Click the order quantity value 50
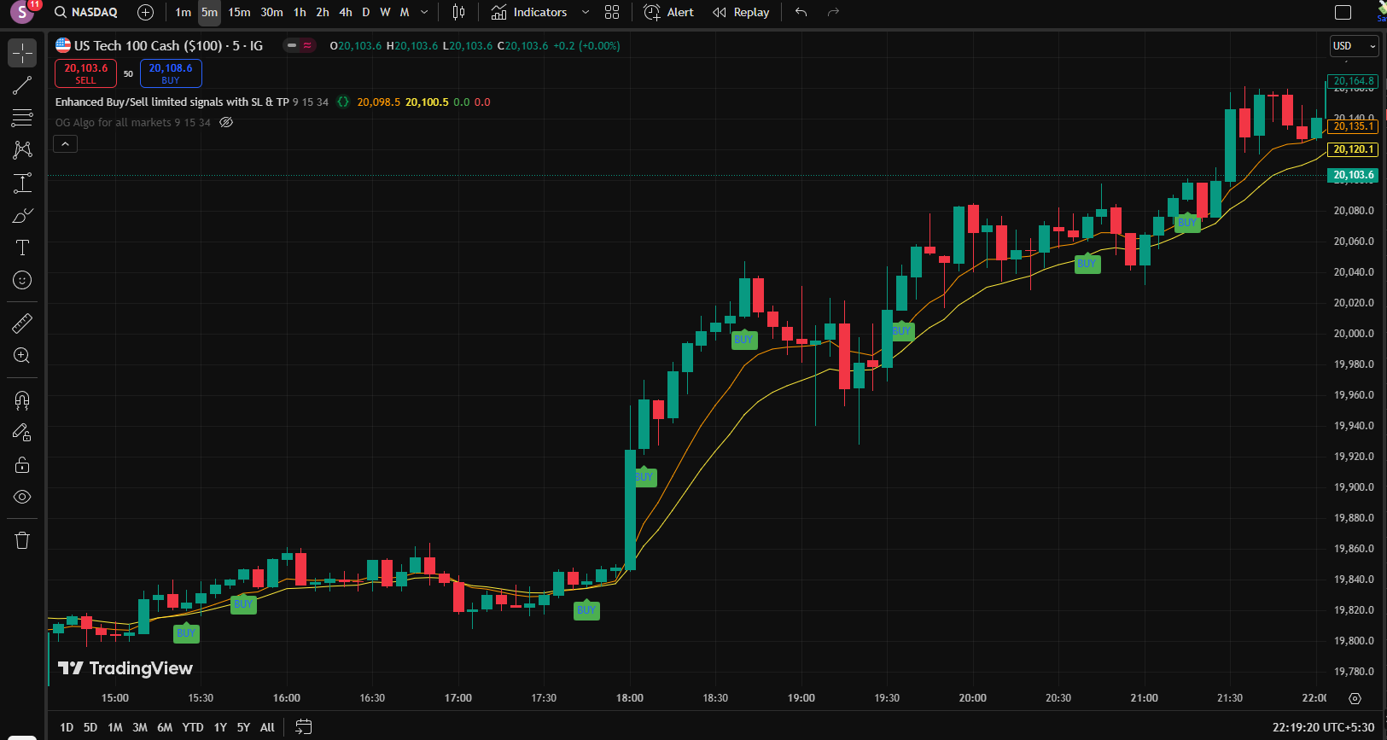The width and height of the screenshot is (1387, 740). coord(128,73)
